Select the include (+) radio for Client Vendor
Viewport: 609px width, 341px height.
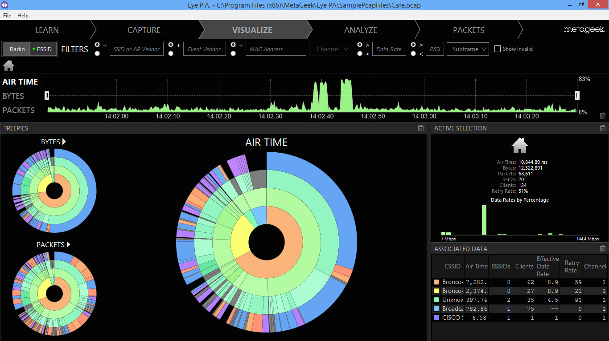tap(171, 45)
